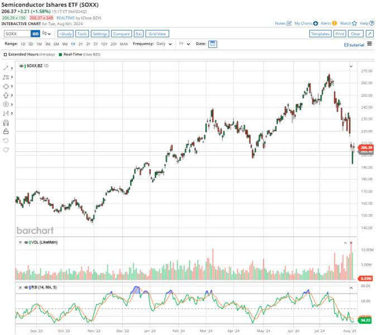Click the Print button
Image resolution: width=377 pixels, height=335 pixels.
point(340,33)
